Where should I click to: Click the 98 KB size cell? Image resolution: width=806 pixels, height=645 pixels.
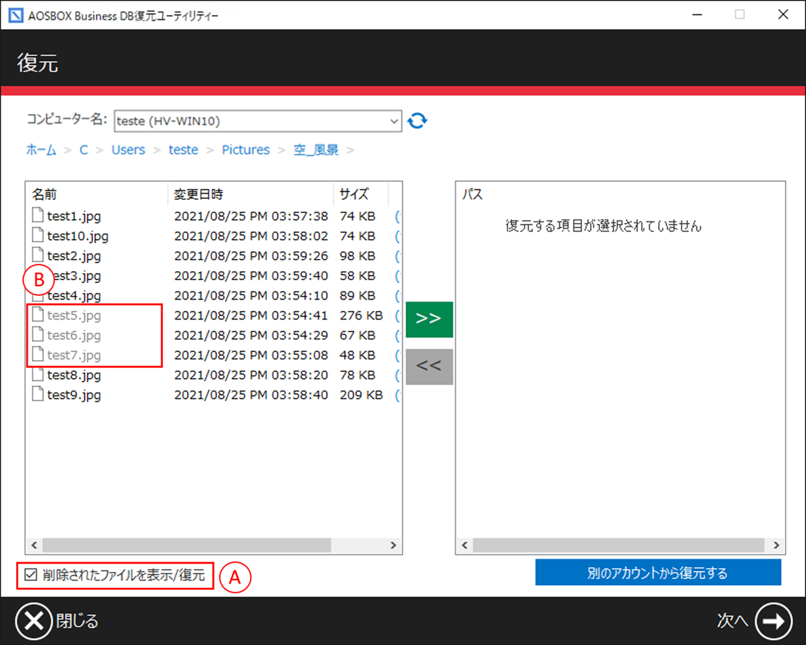click(358, 256)
